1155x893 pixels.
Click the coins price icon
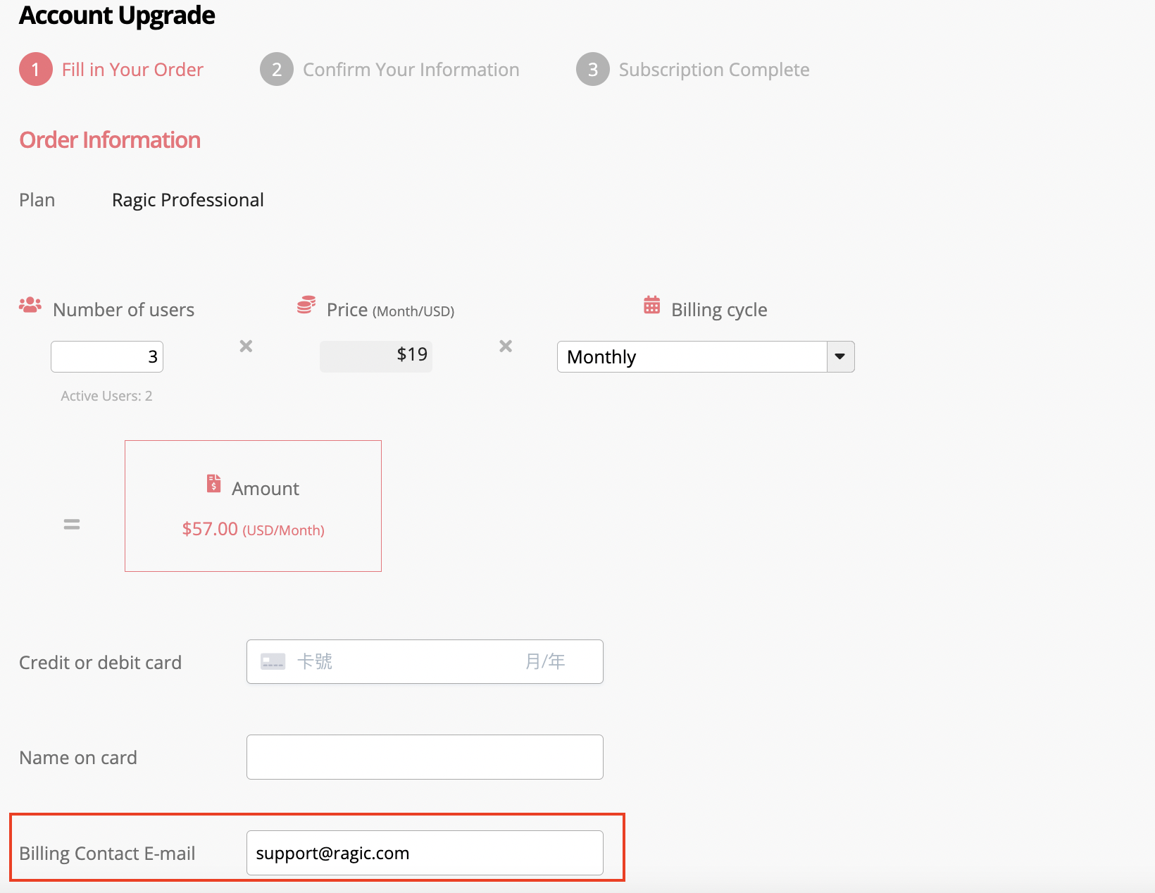tap(306, 305)
